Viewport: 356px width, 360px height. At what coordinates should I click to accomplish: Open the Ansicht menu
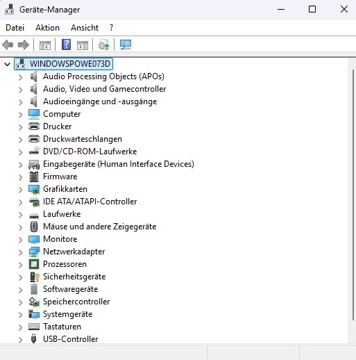[x=85, y=28]
